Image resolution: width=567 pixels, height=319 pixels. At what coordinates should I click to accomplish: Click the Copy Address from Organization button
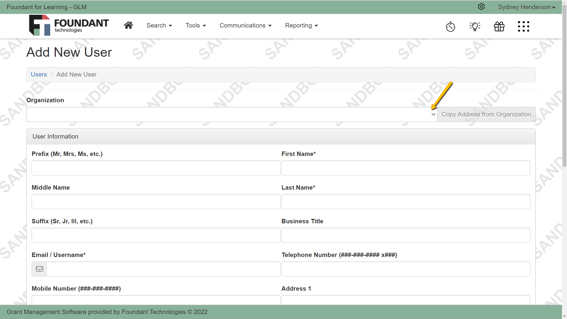486,114
